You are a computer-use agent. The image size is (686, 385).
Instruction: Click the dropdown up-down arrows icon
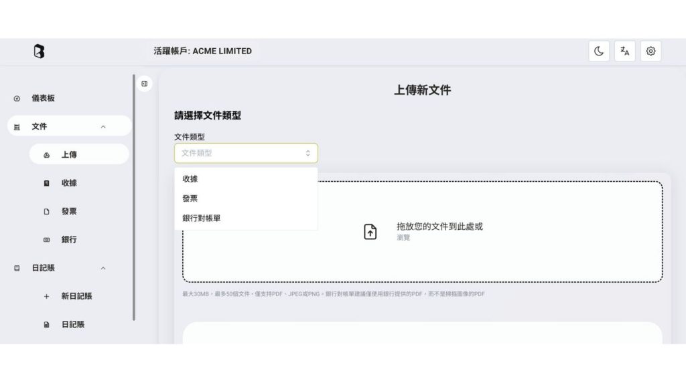click(308, 153)
